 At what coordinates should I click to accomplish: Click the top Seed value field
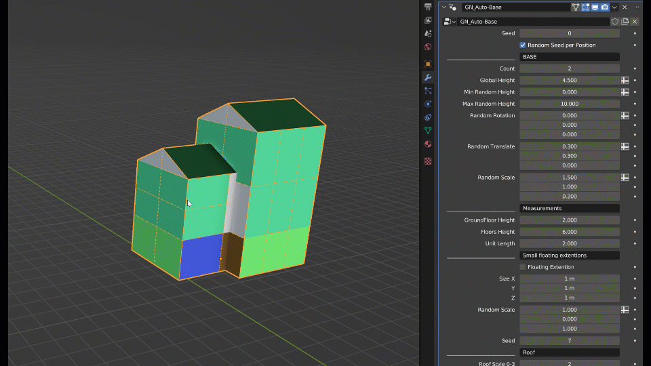570,33
